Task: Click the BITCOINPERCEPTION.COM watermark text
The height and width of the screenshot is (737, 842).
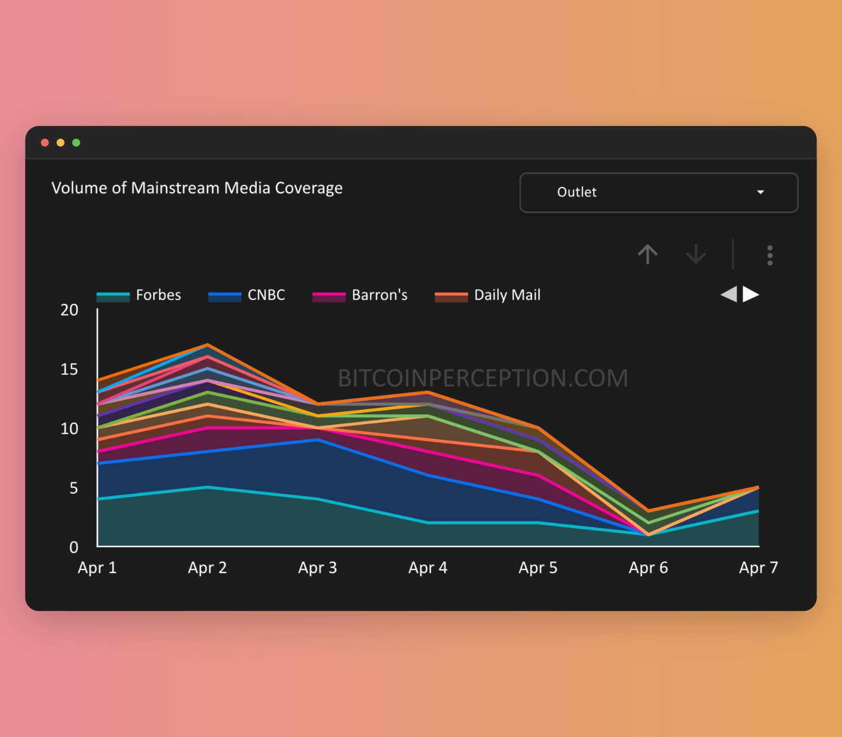Action: pyautogui.click(x=483, y=378)
